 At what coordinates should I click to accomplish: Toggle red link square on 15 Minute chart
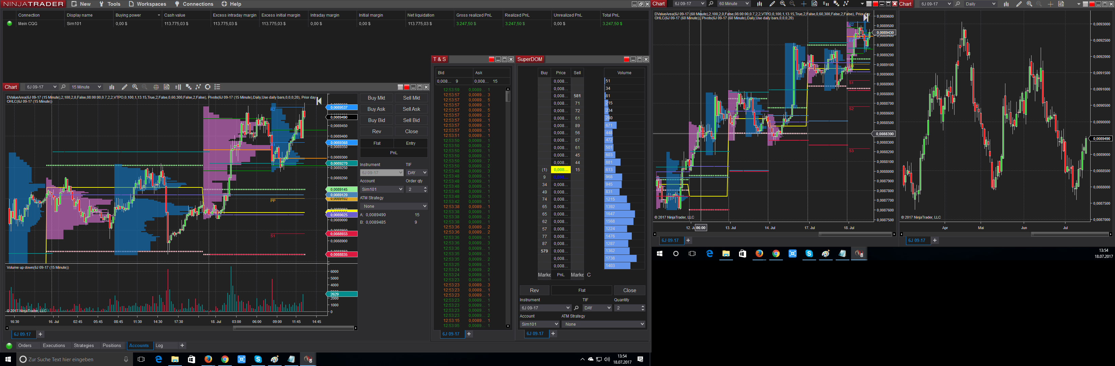click(407, 87)
